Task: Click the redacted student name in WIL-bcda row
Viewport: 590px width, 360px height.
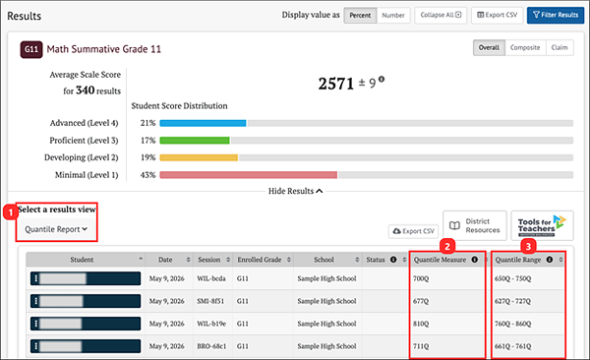Action: click(x=63, y=278)
